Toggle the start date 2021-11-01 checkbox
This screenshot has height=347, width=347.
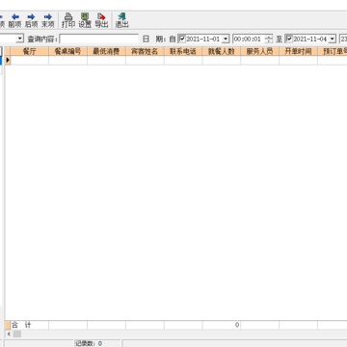182,39
